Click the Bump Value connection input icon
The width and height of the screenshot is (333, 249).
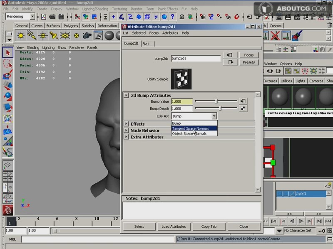pos(243,101)
